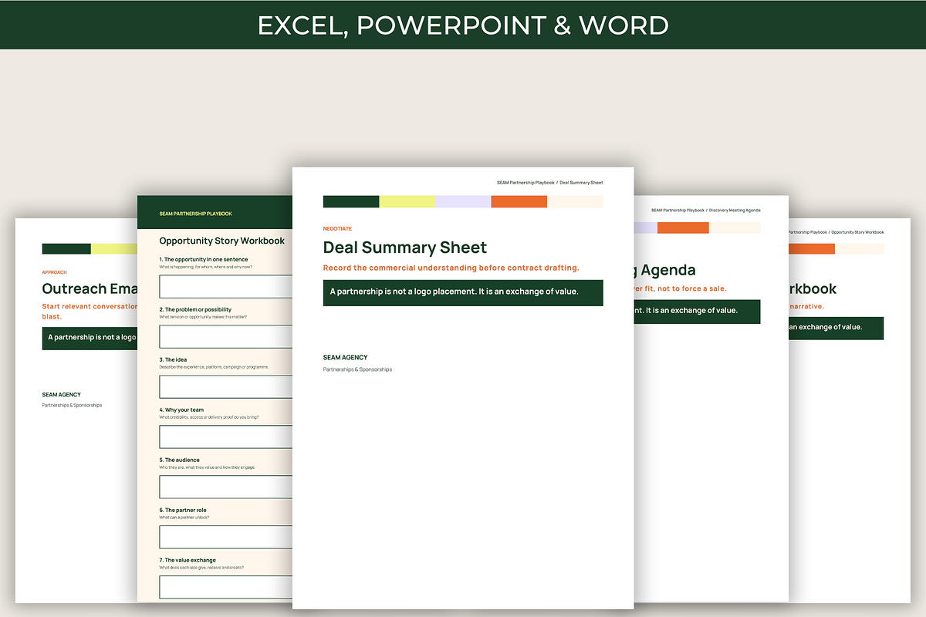Click the partially hidden 'Outreach Ema' page title
Image resolution: width=926 pixels, height=617 pixels.
click(90, 288)
